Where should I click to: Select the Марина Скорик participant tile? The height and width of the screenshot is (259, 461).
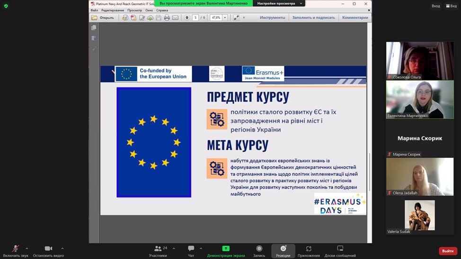(x=420, y=138)
